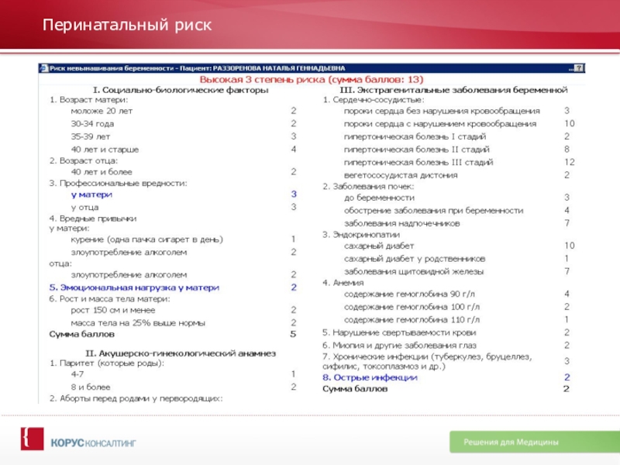The width and height of the screenshot is (620, 465).
Task: Click the 'Возраст матери' group label
Action: tap(88, 100)
